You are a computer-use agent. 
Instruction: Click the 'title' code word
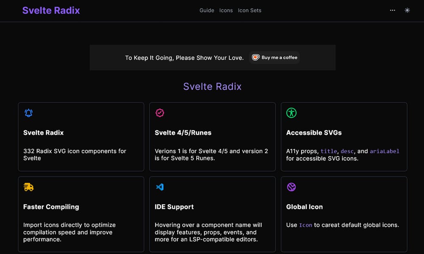(x=329, y=152)
